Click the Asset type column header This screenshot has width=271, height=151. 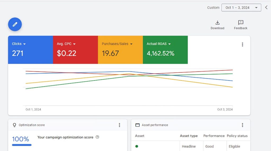189,136
